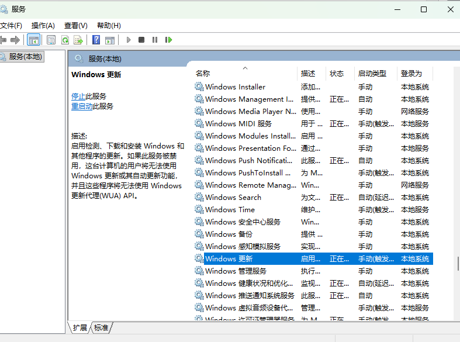
Task: Click the 停止 service link
Action: 78,96
